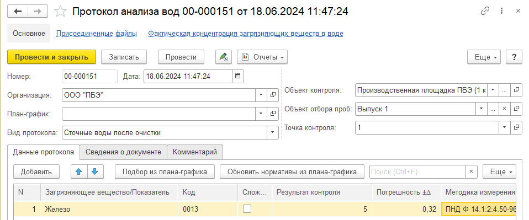Expand the Объект отбора проб dropdown
529x220 pixels.
tap(481, 109)
